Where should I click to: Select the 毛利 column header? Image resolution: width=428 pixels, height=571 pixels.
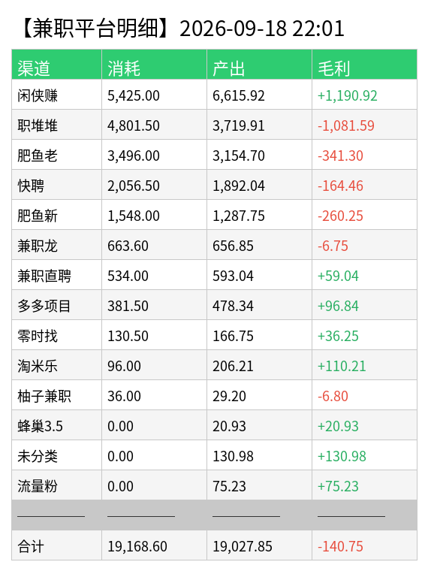(334, 68)
